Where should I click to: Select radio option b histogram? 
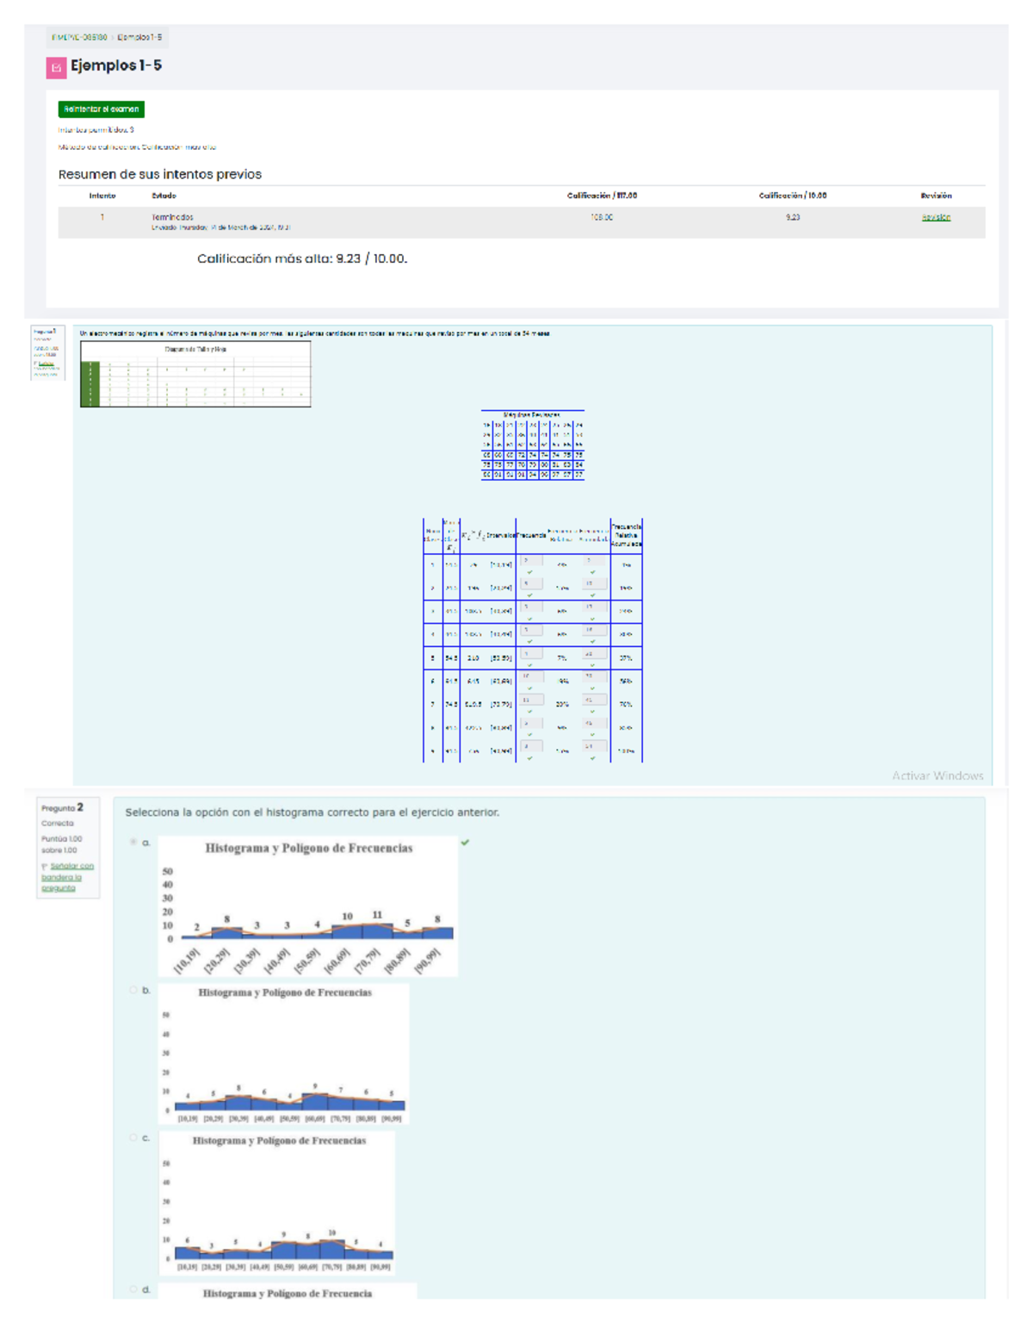(133, 990)
